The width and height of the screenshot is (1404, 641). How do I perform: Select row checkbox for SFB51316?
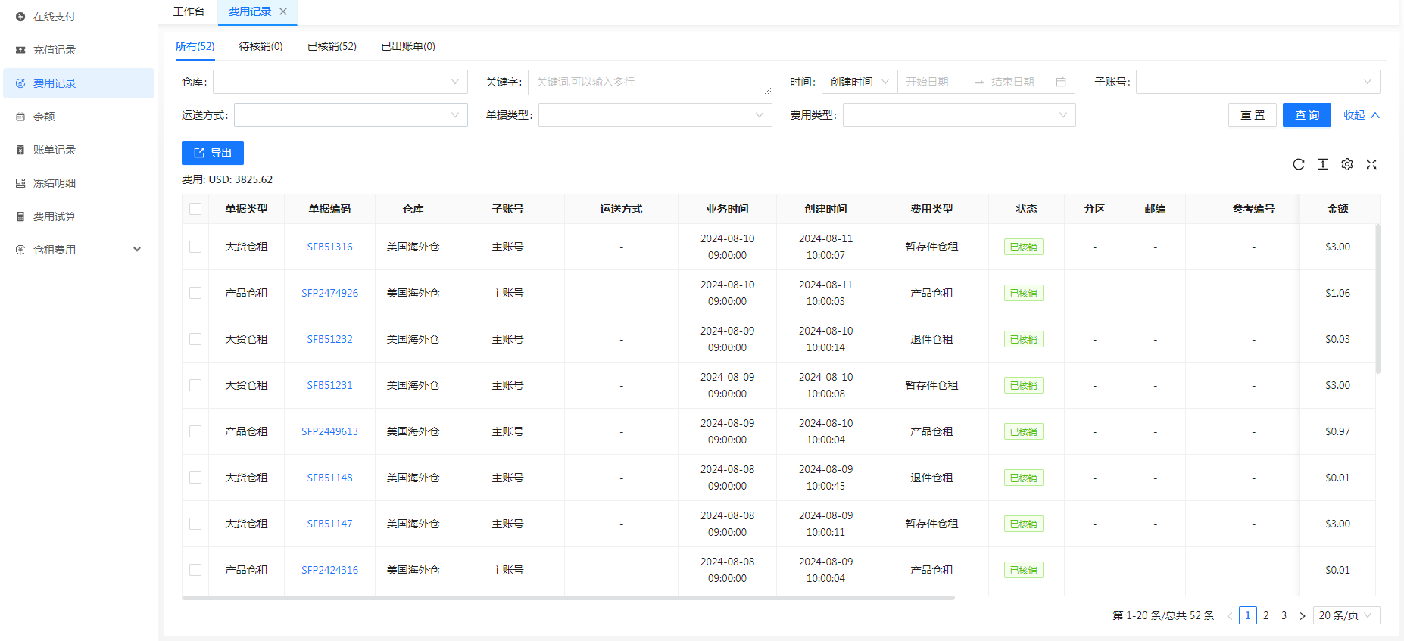click(195, 247)
